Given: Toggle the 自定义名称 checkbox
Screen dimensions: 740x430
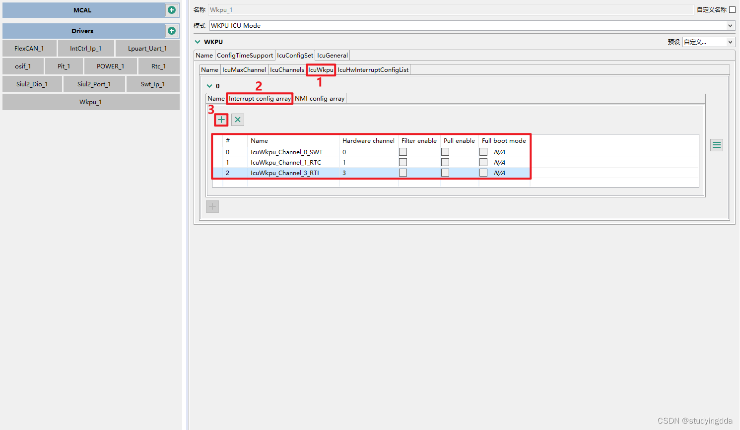Looking at the screenshot, I should [x=732, y=9].
